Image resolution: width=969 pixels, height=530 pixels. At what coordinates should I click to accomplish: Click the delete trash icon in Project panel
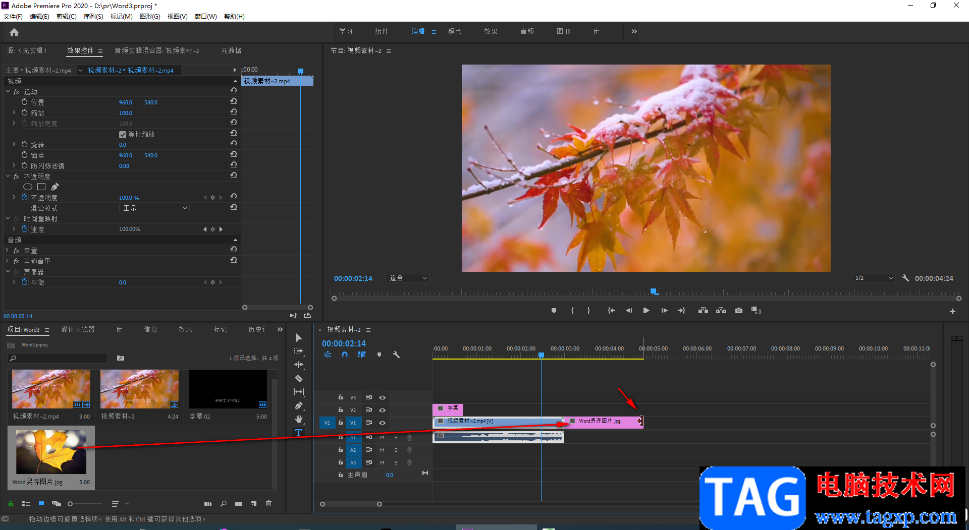[x=269, y=503]
